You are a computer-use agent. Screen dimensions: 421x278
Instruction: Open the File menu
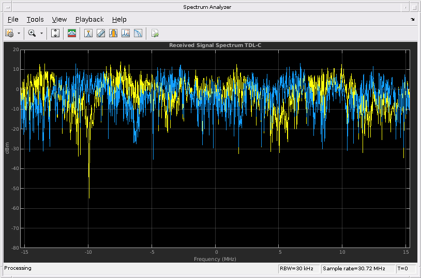(x=13, y=20)
